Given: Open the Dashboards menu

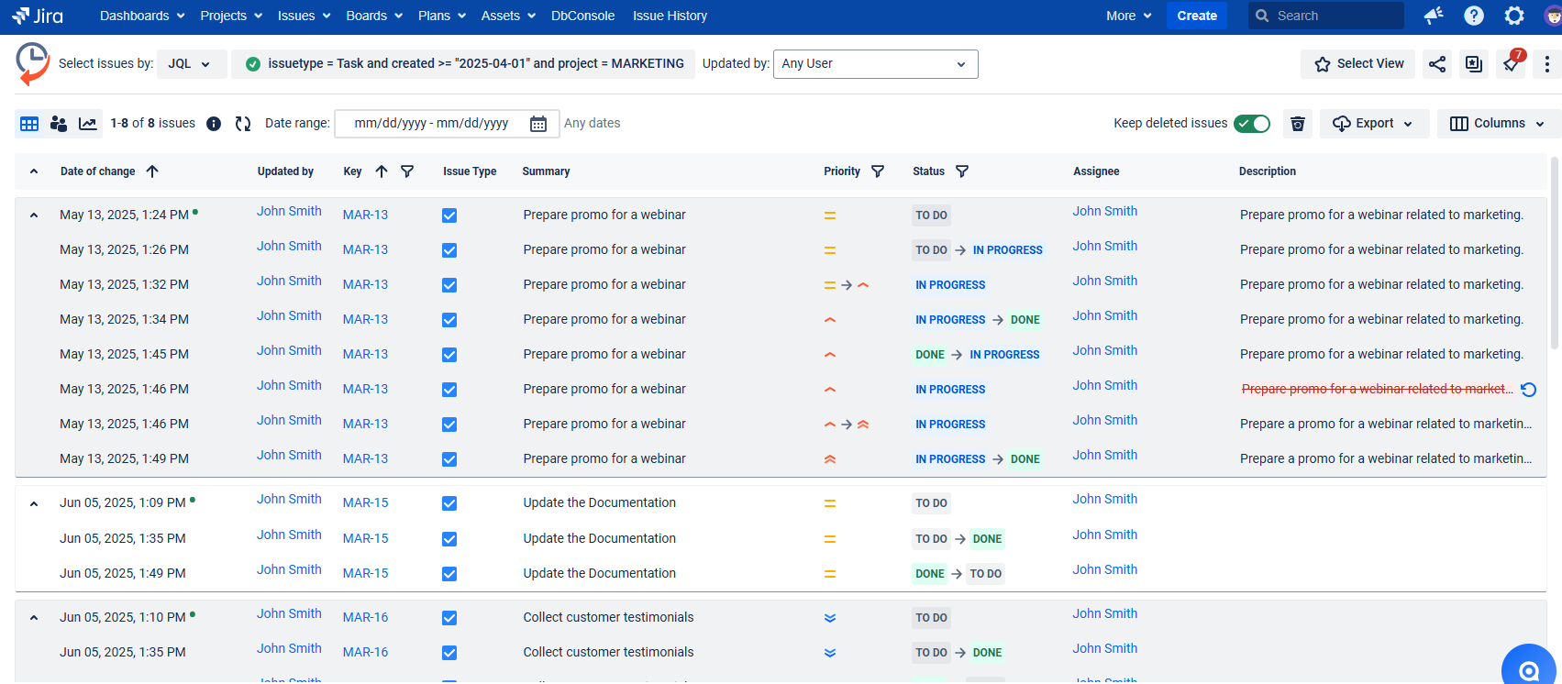Looking at the screenshot, I should click(142, 16).
